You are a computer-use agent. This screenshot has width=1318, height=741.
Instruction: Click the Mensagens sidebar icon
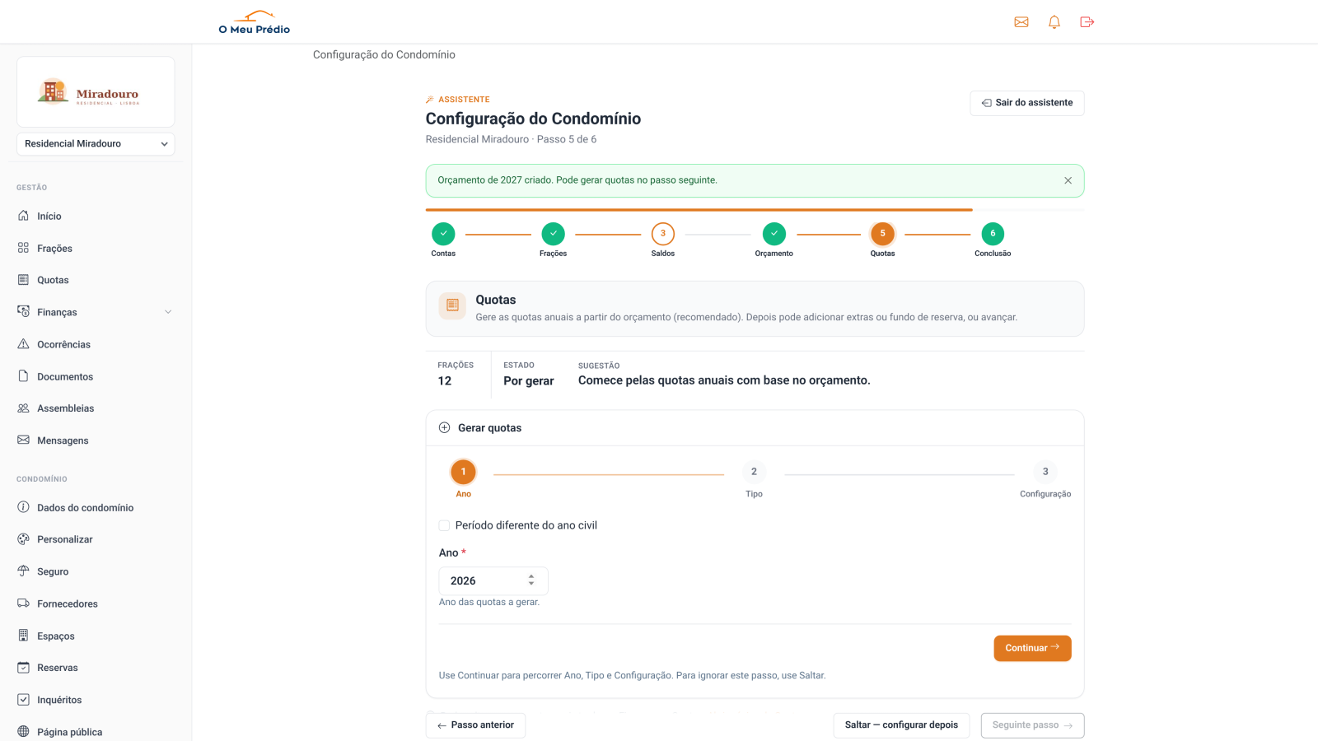point(23,440)
